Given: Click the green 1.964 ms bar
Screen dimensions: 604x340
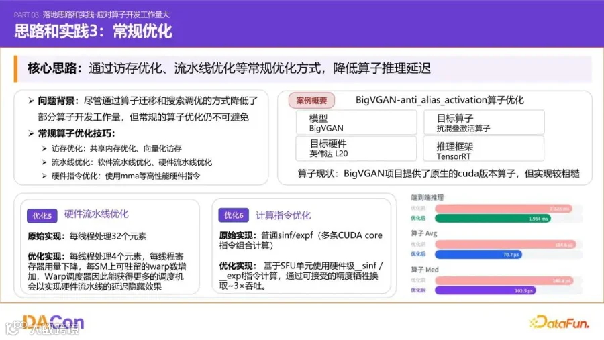Looking at the screenshot, I should [x=493, y=219].
